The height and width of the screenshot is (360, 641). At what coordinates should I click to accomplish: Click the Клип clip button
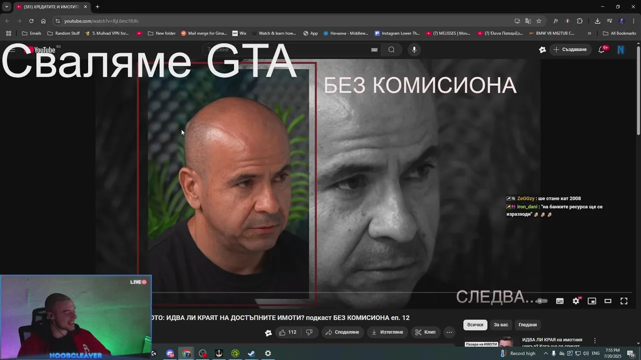(x=425, y=332)
